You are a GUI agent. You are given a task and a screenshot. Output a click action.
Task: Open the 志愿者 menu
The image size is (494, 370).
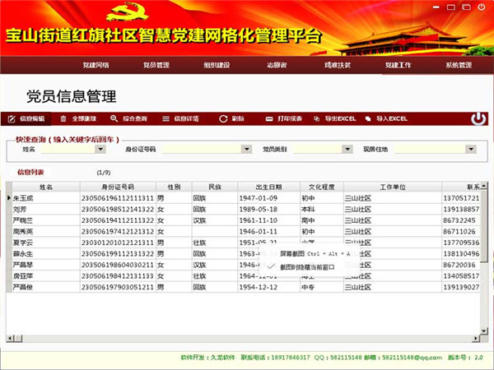[x=277, y=65]
